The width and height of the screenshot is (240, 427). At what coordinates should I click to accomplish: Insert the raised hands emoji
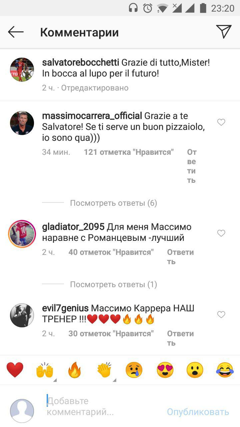click(45, 370)
